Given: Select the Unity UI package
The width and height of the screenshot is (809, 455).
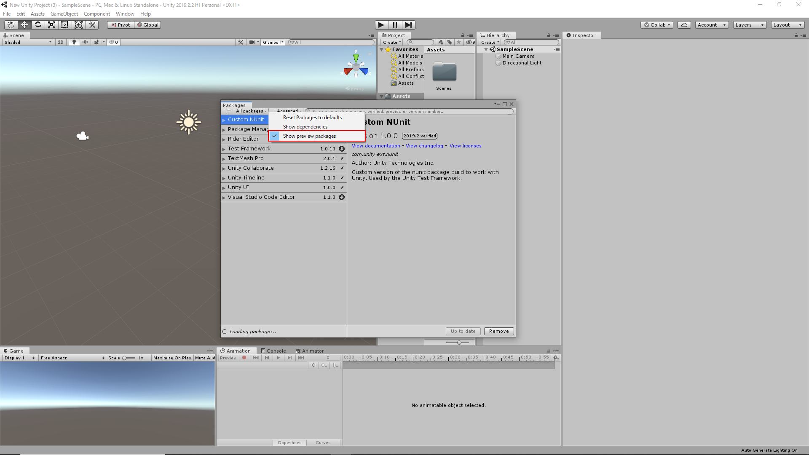Looking at the screenshot, I should click(284, 187).
